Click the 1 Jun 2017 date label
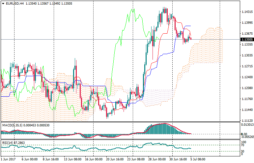Image resolution: width=254 pixels, height=163 pixels. pos(8,159)
